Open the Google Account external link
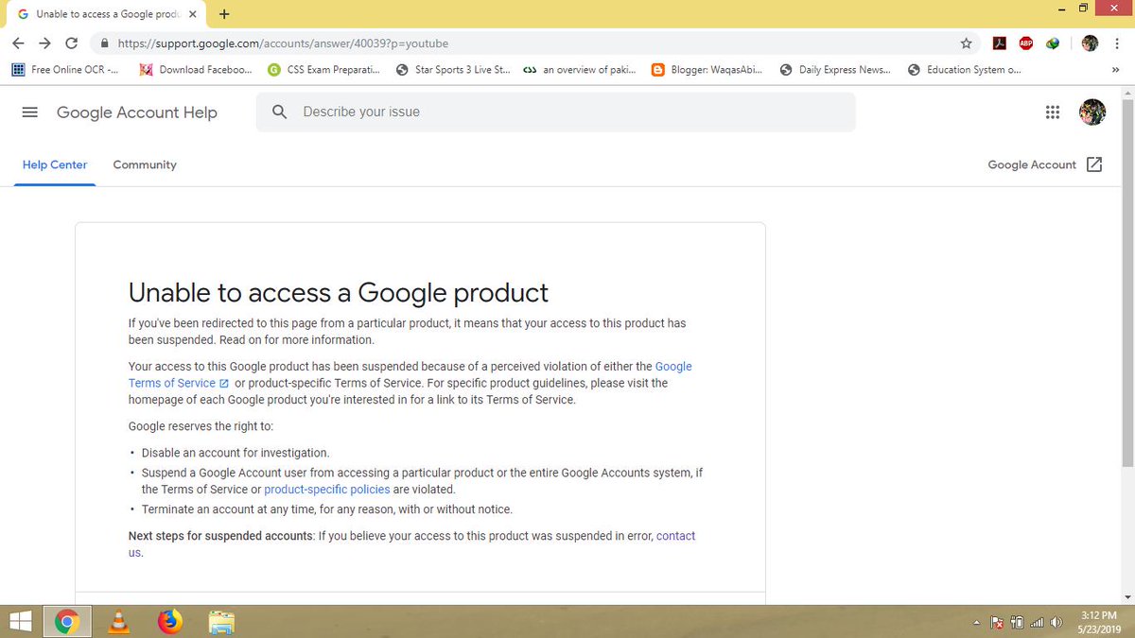 [1045, 164]
